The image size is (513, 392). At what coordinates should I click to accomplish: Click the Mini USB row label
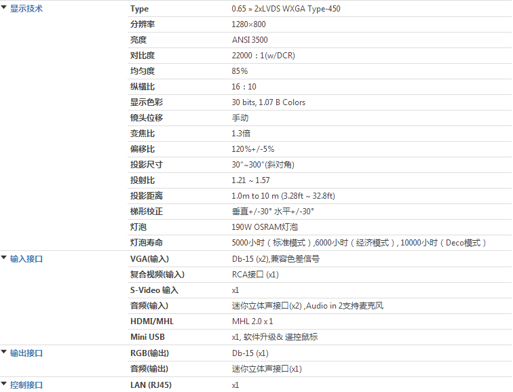[148, 337]
